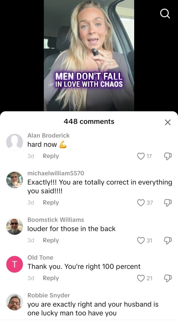Like Alan Broderick's comment
Screen dimensions: 178x321
tap(141, 156)
